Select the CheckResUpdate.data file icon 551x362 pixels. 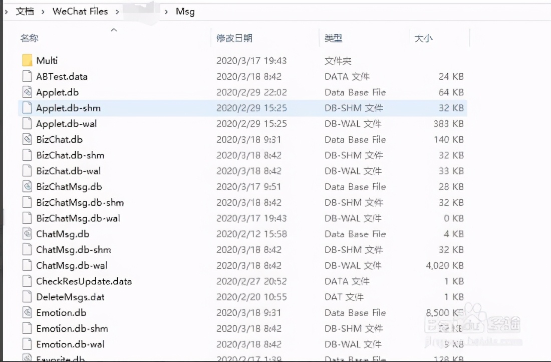click(27, 281)
